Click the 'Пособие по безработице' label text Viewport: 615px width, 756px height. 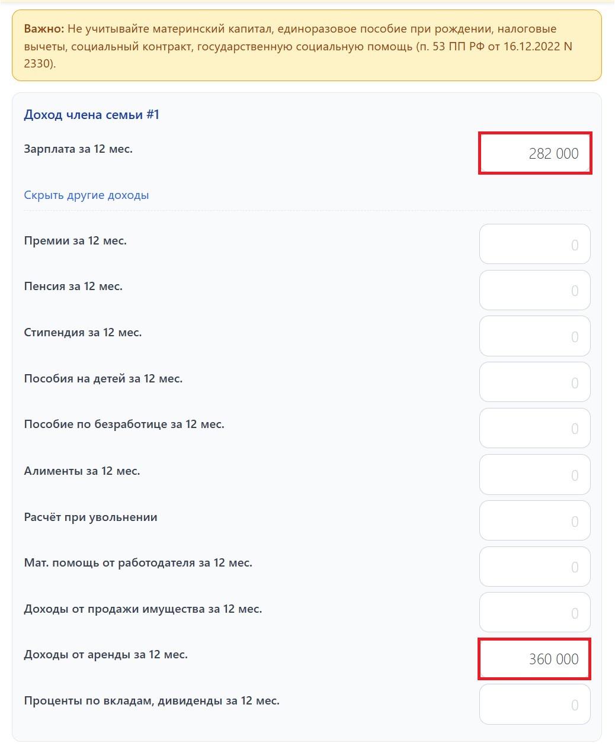(x=124, y=424)
